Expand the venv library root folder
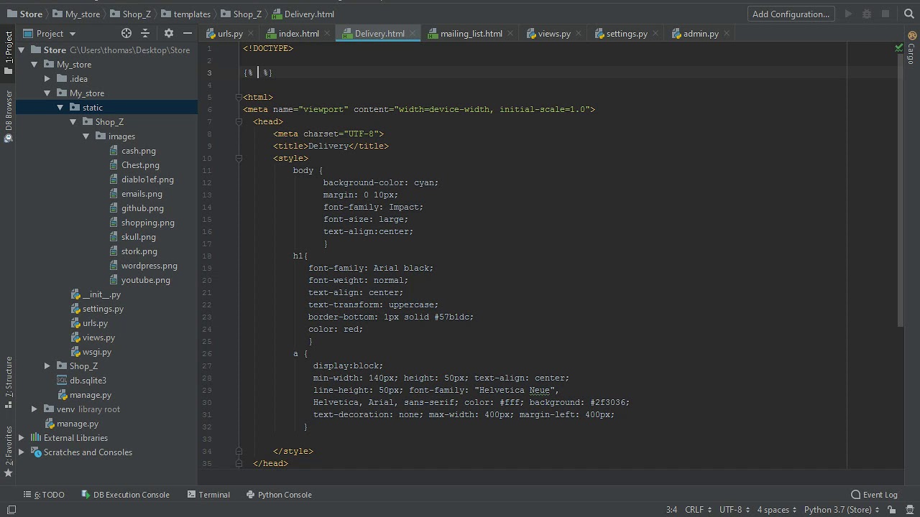Screen dimensions: 920x517 pyautogui.click(x=34, y=409)
